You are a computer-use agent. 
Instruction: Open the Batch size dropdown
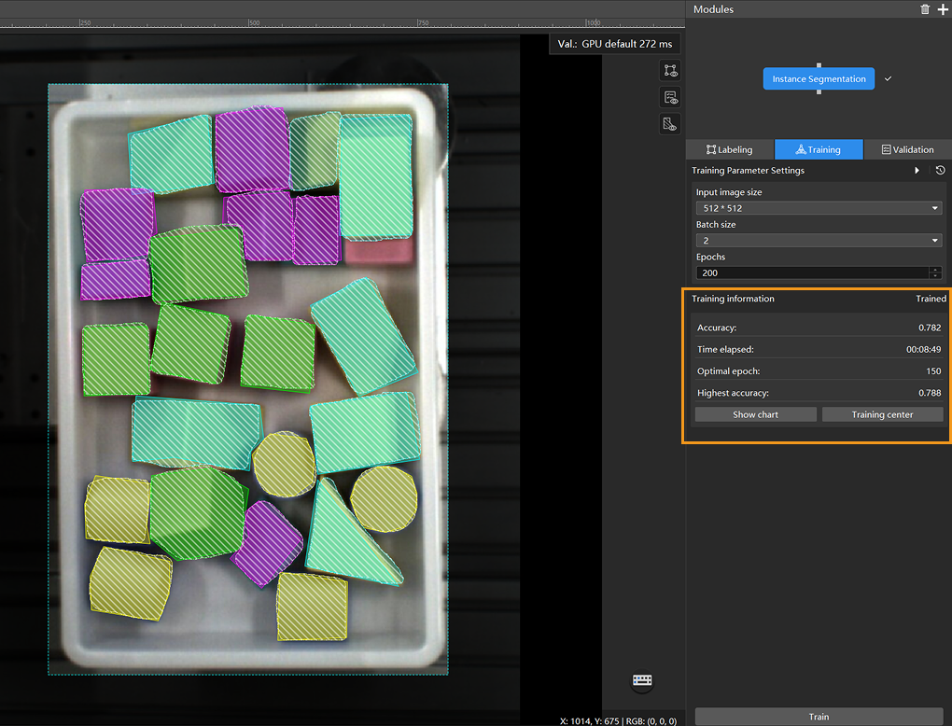[819, 241]
